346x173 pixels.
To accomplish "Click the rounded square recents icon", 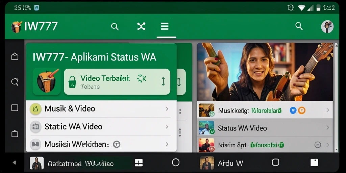I will [x=275, y=163].
